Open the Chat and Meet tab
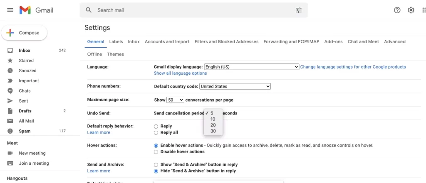The image size is (426, 183). [x=363, y=42]
